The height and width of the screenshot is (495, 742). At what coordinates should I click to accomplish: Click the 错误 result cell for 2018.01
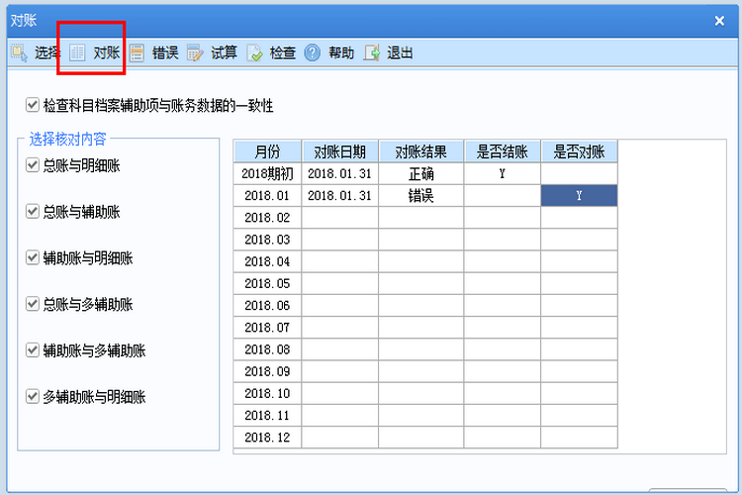point(421,196)
